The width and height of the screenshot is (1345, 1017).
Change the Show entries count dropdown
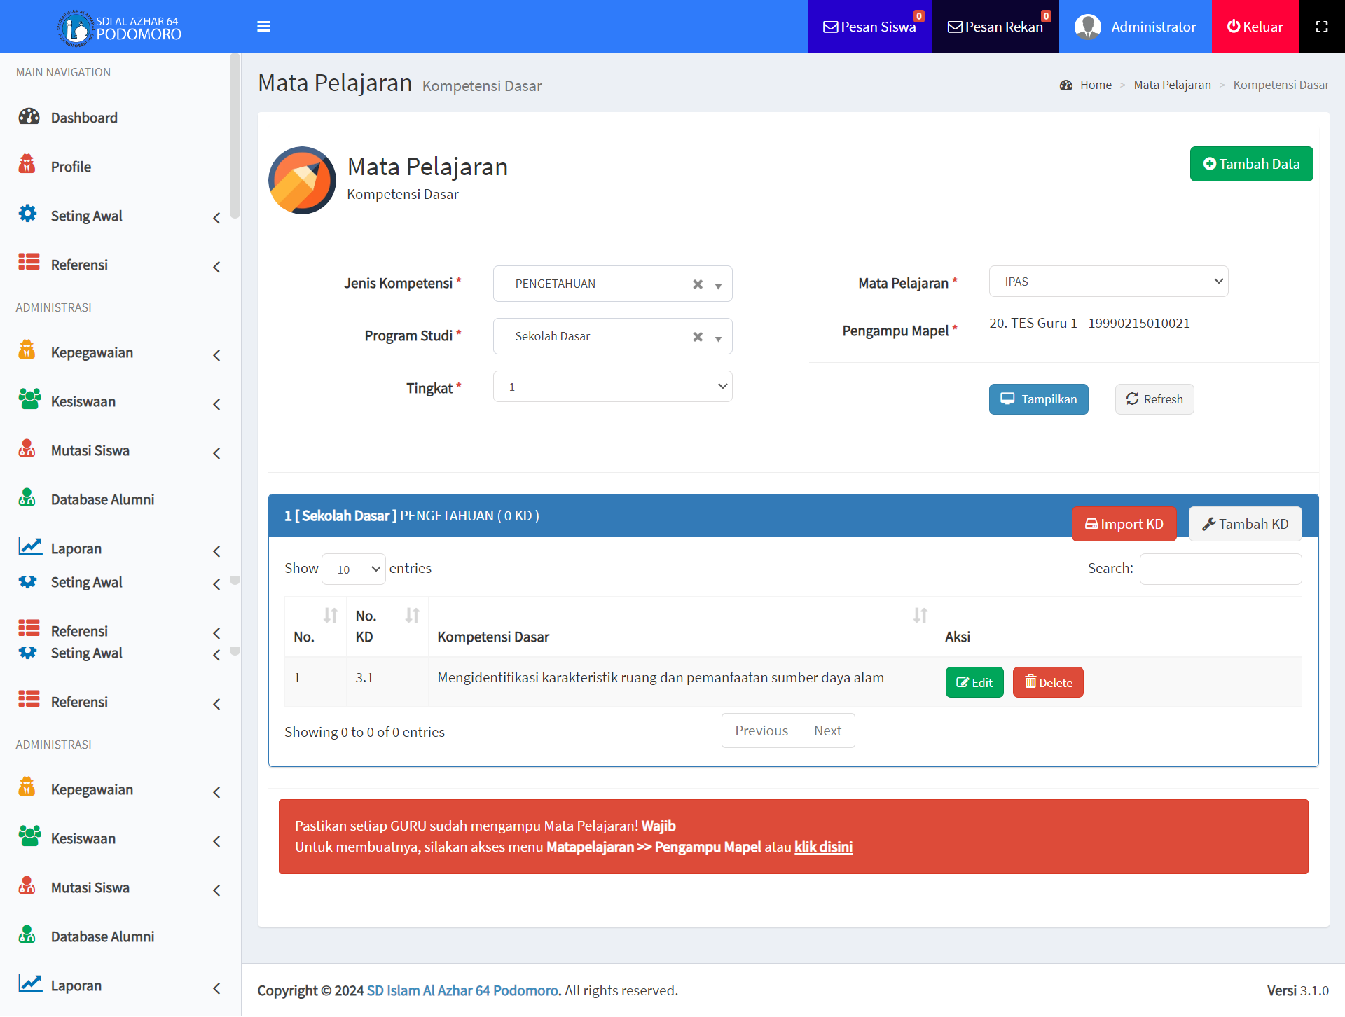[x=354, y=569]
